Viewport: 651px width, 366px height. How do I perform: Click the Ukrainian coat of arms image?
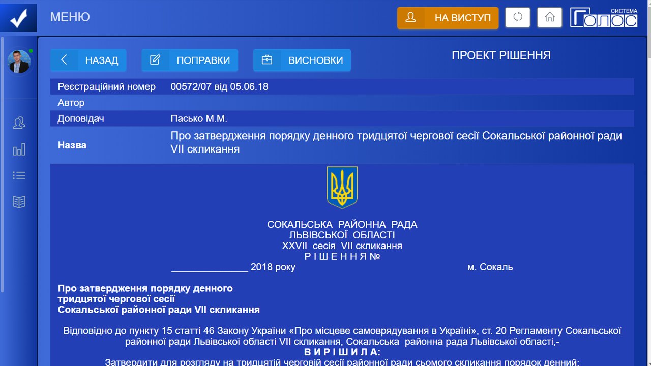[x=342, y=187]
